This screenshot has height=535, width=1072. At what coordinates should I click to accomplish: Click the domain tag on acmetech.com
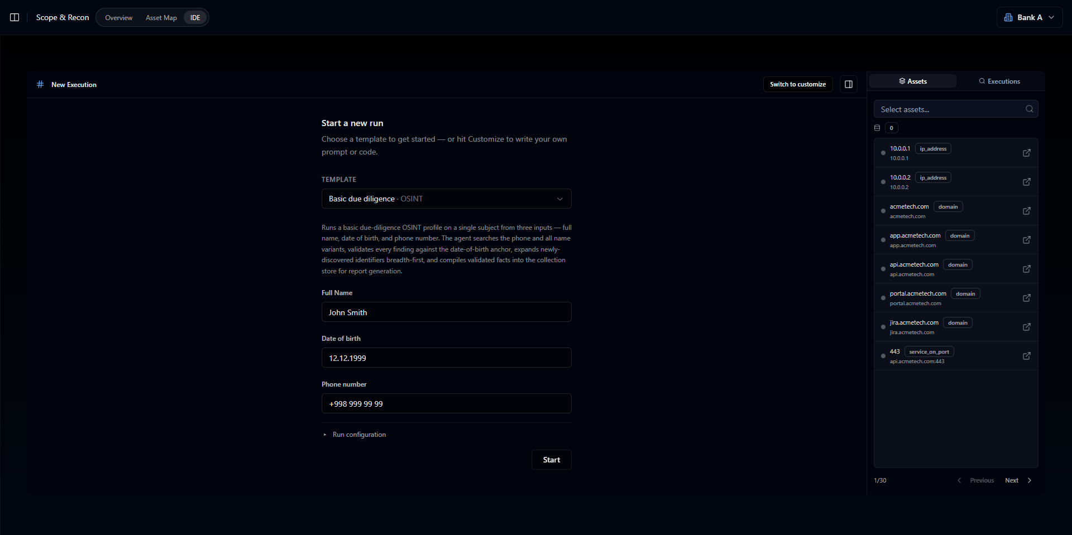(948, 206)
